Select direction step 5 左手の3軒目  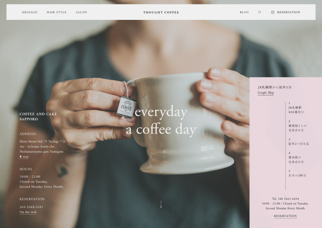pos(297,173)
